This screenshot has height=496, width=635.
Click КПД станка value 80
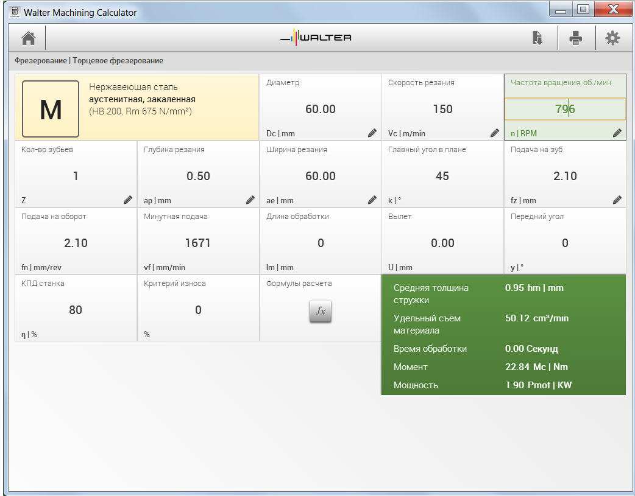(76, 310)
